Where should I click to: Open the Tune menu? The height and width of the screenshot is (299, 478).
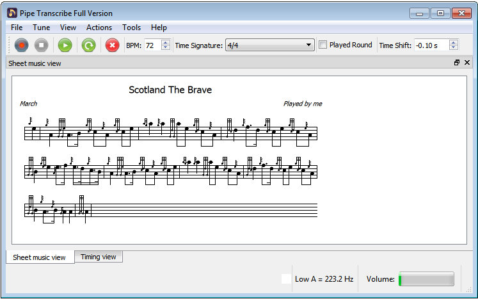pyautogui.click(x=41, y=28)
